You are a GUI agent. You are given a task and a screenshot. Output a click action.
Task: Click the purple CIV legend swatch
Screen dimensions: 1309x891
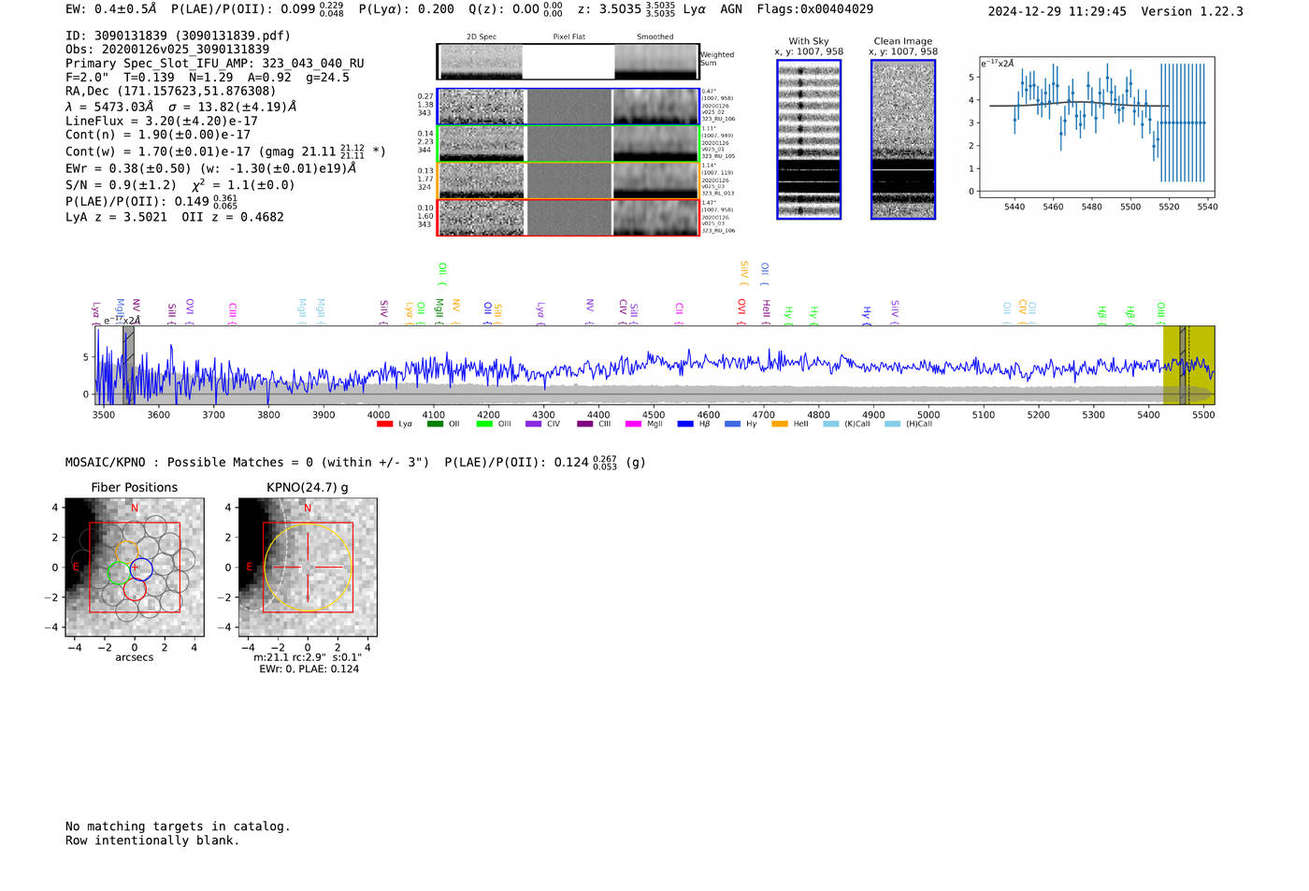click(x=533, y=424)
